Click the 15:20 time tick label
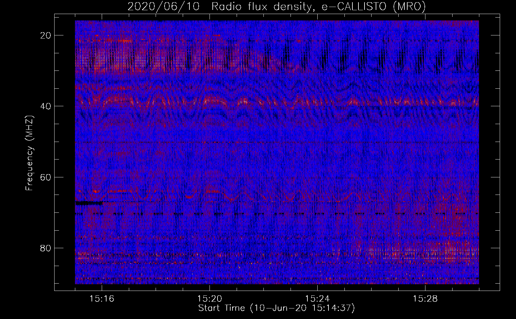This screenshot has height=319, width=516. pyautogui.click(x=210, y=299)
